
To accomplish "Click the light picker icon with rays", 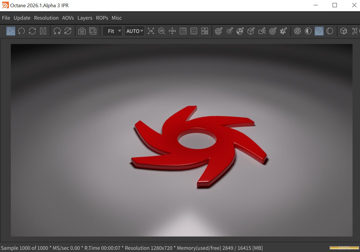I will pos(229,31).
